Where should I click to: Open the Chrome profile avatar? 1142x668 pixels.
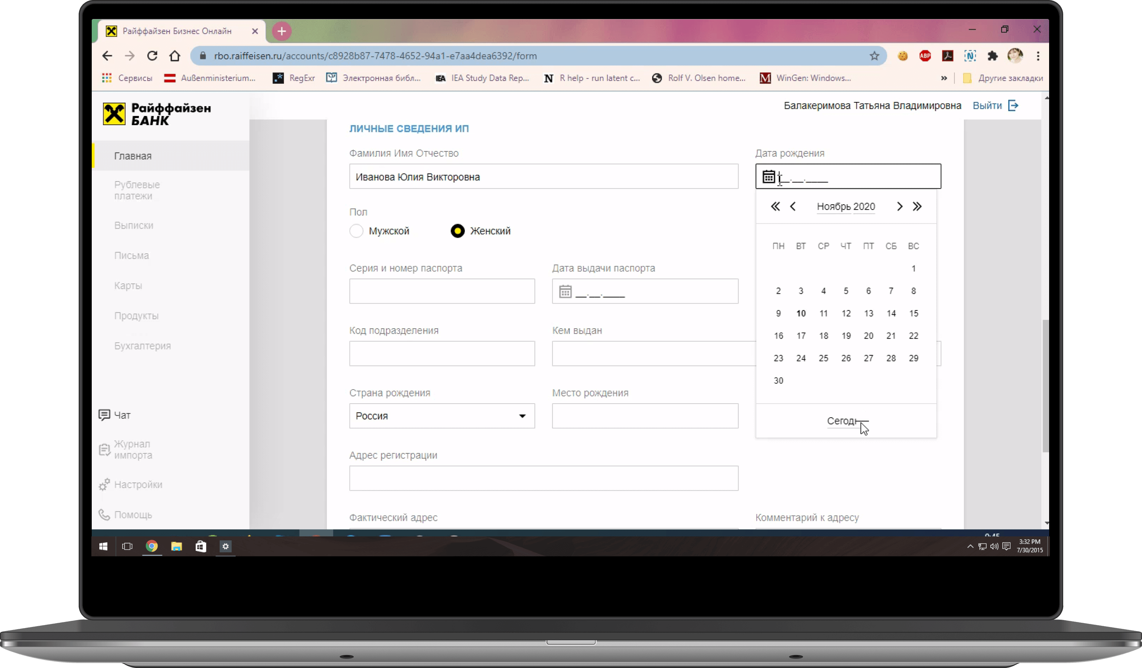coord(1015,56)
